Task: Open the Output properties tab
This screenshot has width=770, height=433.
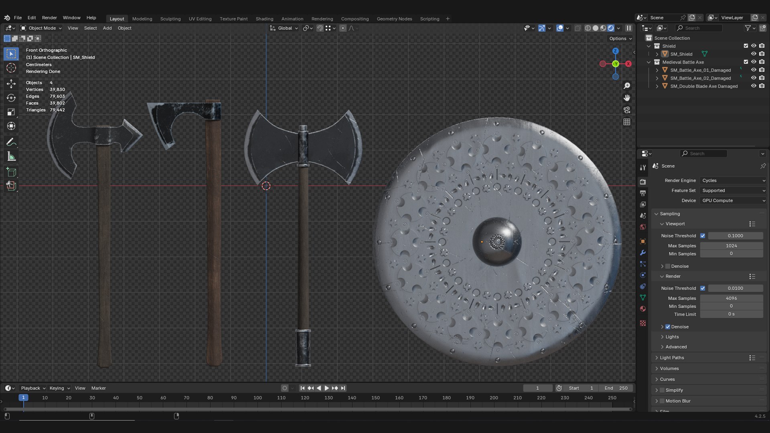Action: pyautogui.click(x=643, y=193)
